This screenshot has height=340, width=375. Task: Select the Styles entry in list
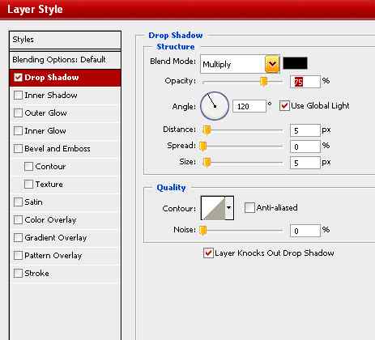[x=65, y=40]
